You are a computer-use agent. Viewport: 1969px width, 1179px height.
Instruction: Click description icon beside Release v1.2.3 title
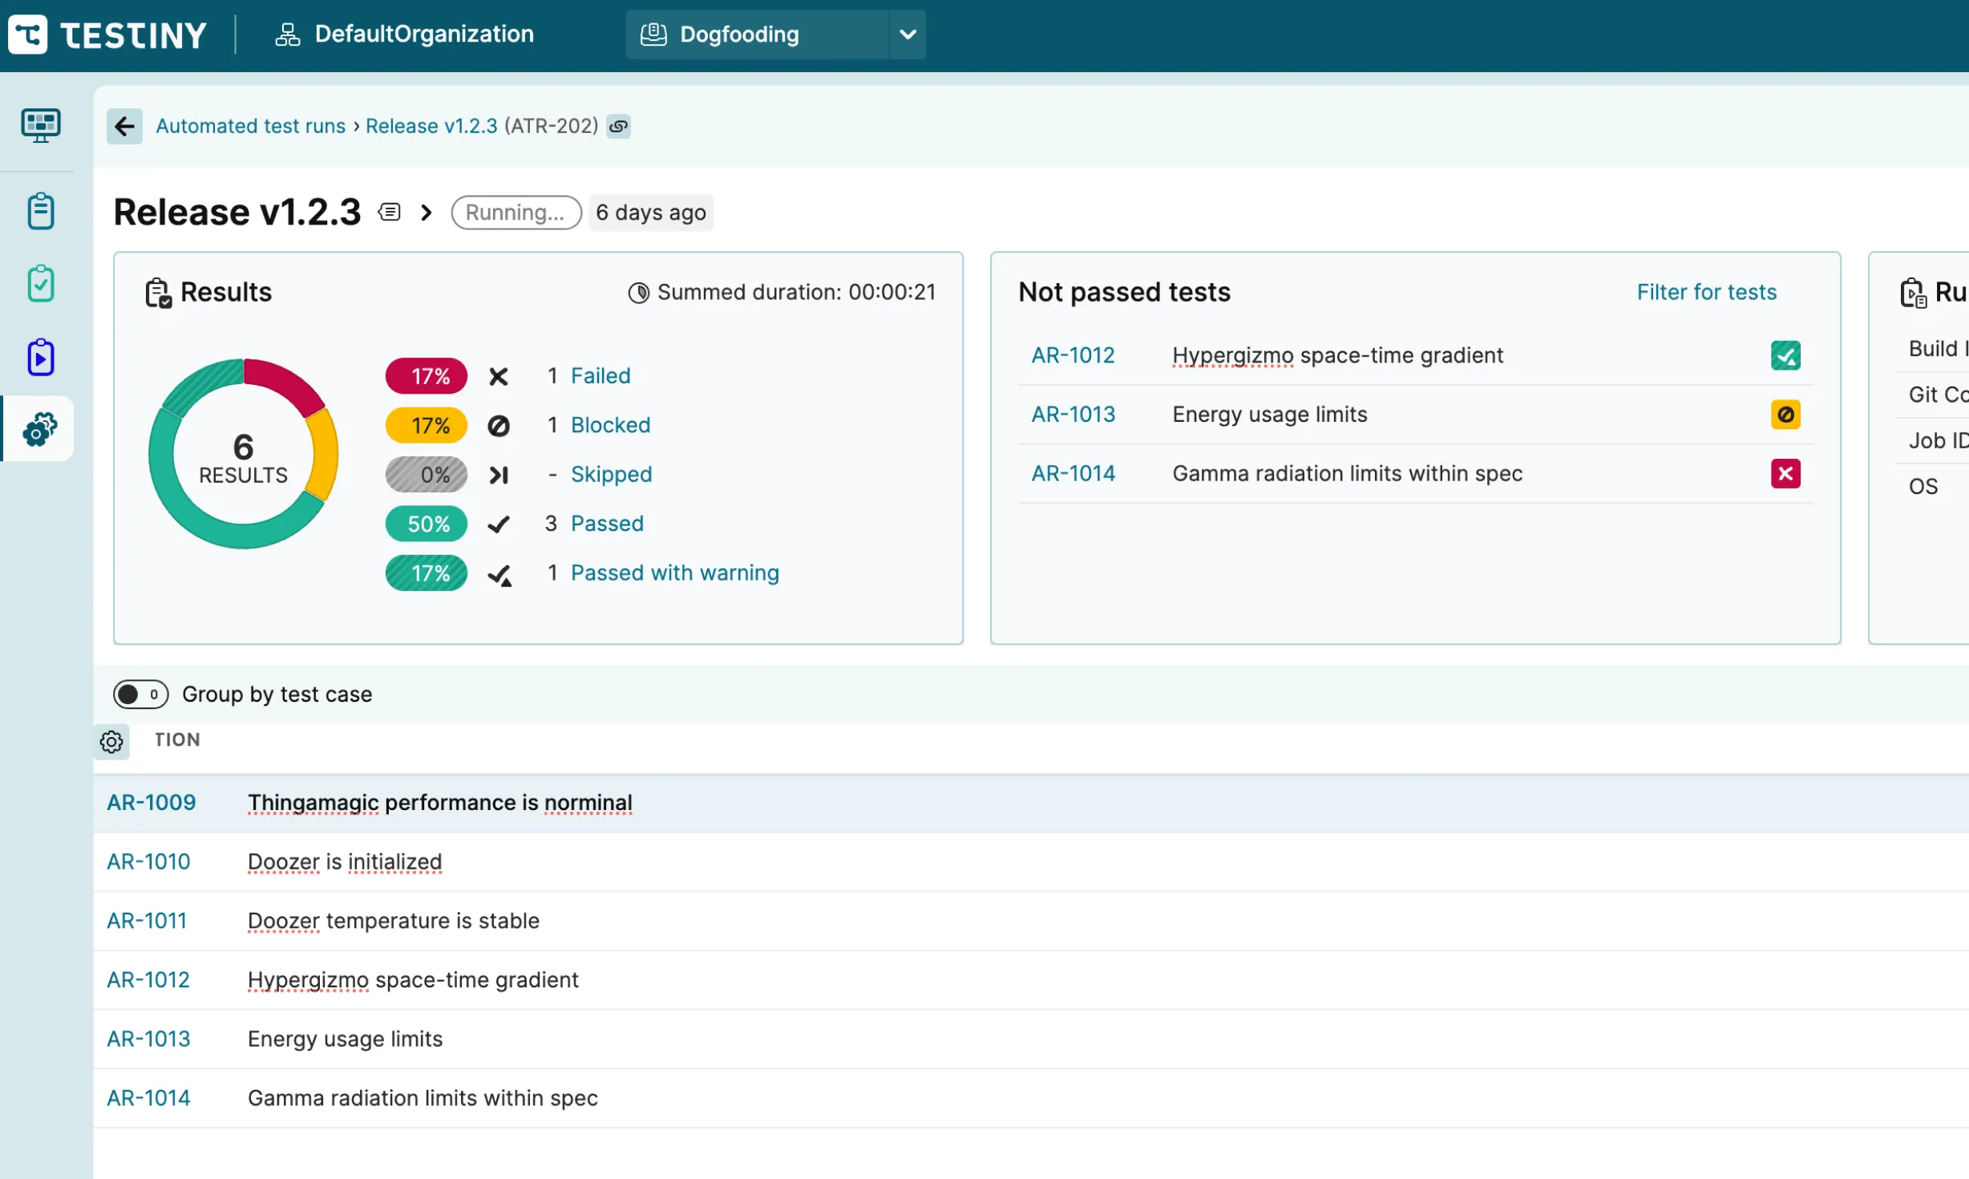(x=390, y=212)
